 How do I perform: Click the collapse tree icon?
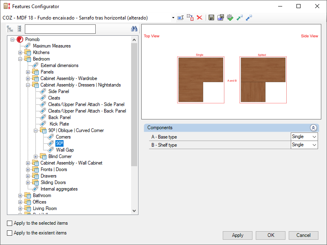point(20,29)
